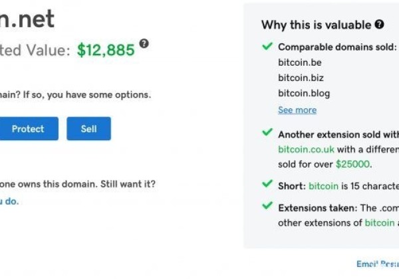Click checkmark beside Another extension sold
Screen dimensions: 399x279
point(267,134)
